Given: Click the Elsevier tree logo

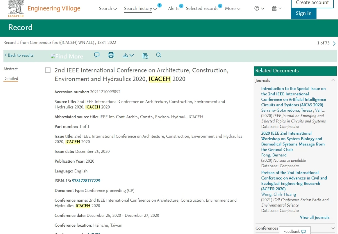Looking at the screenshot, I should (x=16, y=8).
